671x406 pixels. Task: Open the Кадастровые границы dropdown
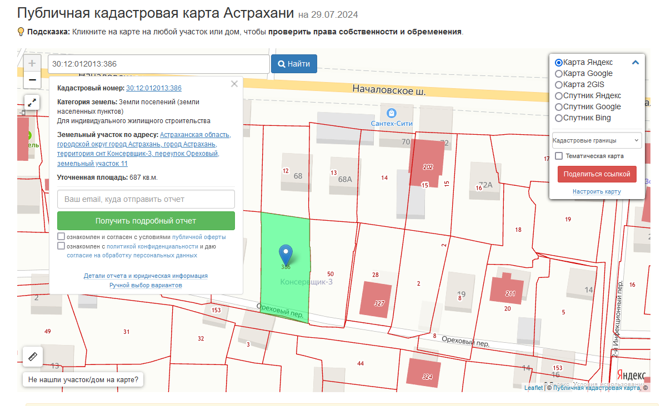click(597, 140)
